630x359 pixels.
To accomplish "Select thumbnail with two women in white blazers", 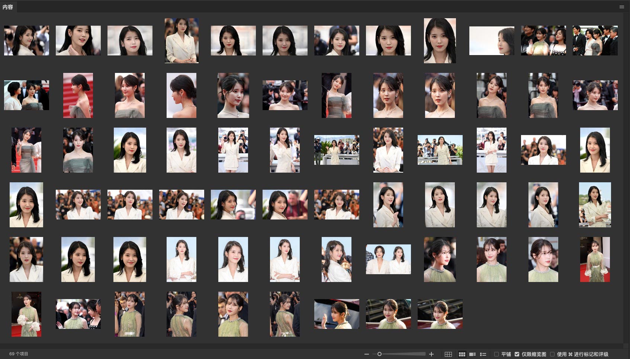I will pyautogui.click(x=388, y=259).
